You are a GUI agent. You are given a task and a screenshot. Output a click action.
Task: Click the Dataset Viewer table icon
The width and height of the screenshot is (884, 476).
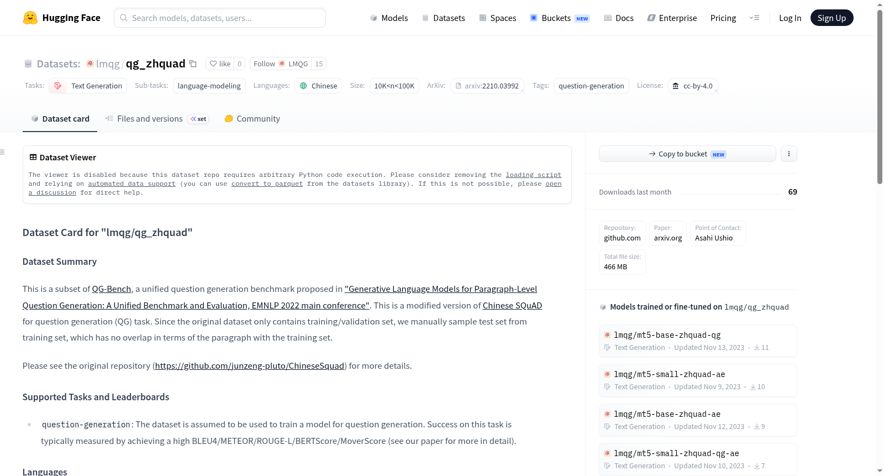click(33, 157)
